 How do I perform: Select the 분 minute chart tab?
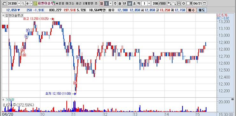[129, 3]
